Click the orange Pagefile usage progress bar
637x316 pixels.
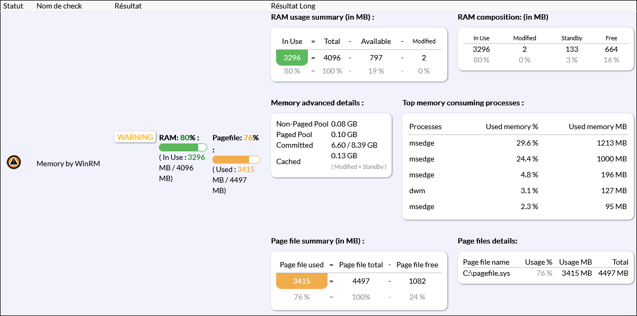pos(236,160)
